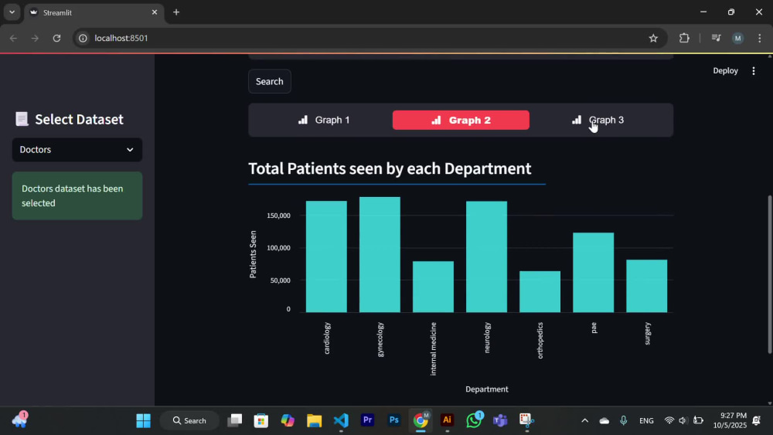Show hidden system tray icons
Image resolution: width=773 pixels, height=435 pixels.
pyautogui.click(x=584, y=420)
